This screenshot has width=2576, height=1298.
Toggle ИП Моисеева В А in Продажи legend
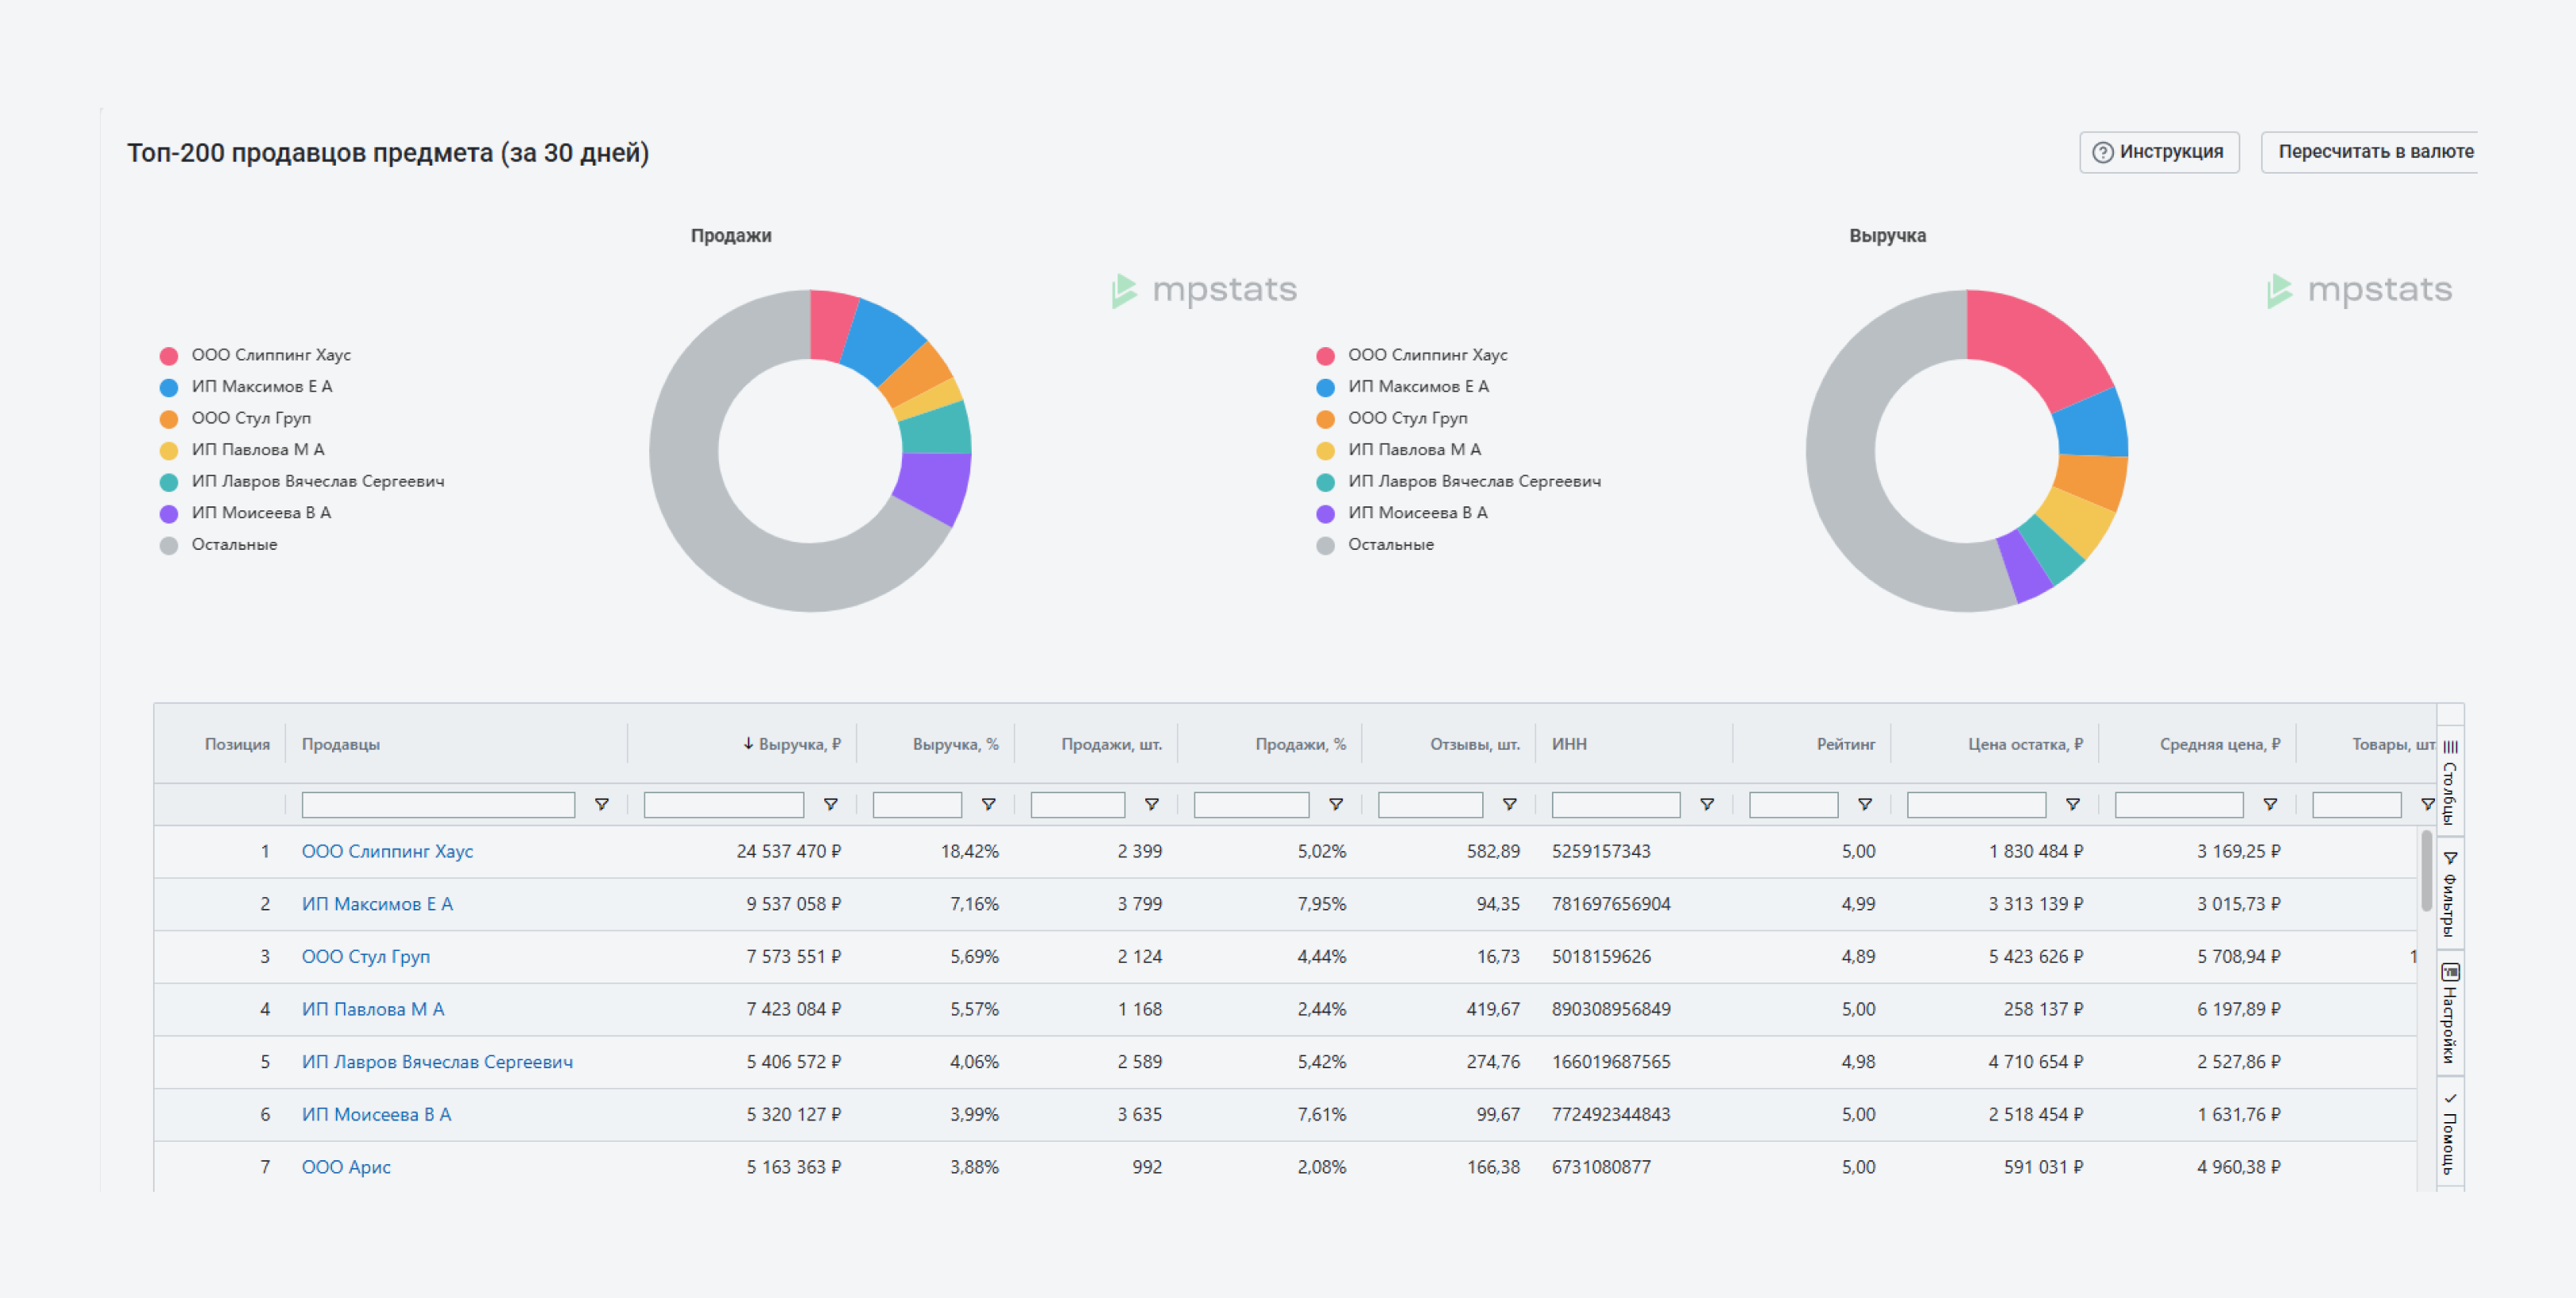tap(260, 513)
